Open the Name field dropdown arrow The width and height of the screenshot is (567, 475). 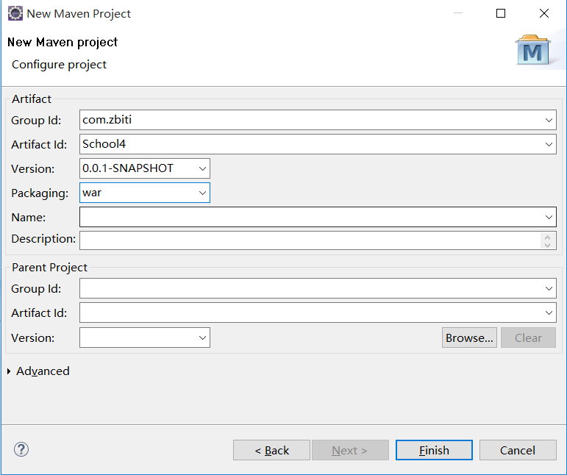(549, 217)
